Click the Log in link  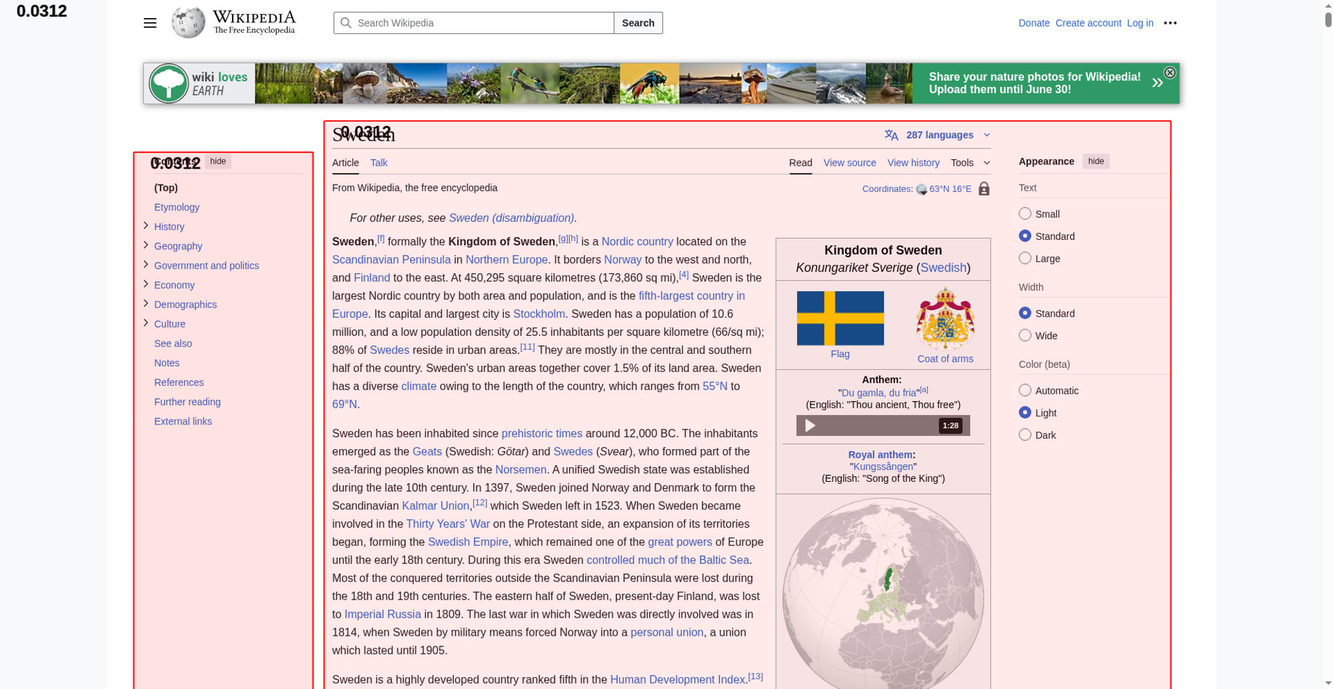[x=1140, y=23]
